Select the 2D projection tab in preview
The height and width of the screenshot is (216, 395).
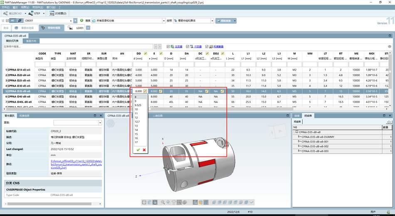tap(158, 116)
